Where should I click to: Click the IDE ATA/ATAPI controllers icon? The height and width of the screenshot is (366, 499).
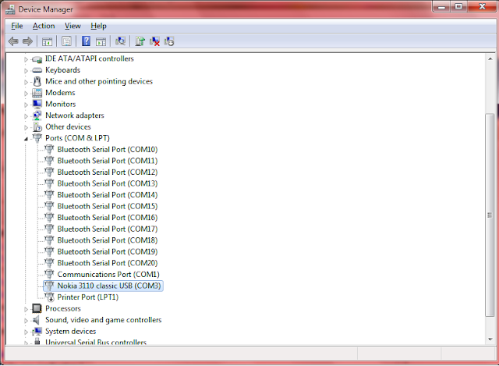pos(37,59)
